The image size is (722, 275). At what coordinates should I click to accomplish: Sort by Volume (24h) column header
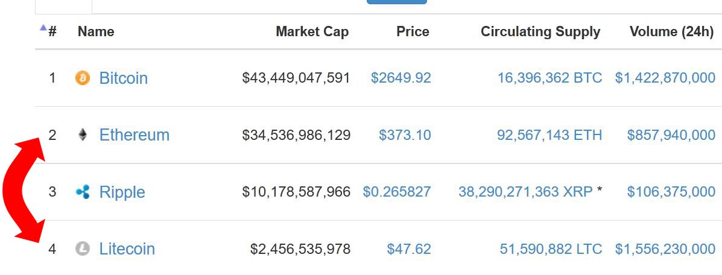672,31
